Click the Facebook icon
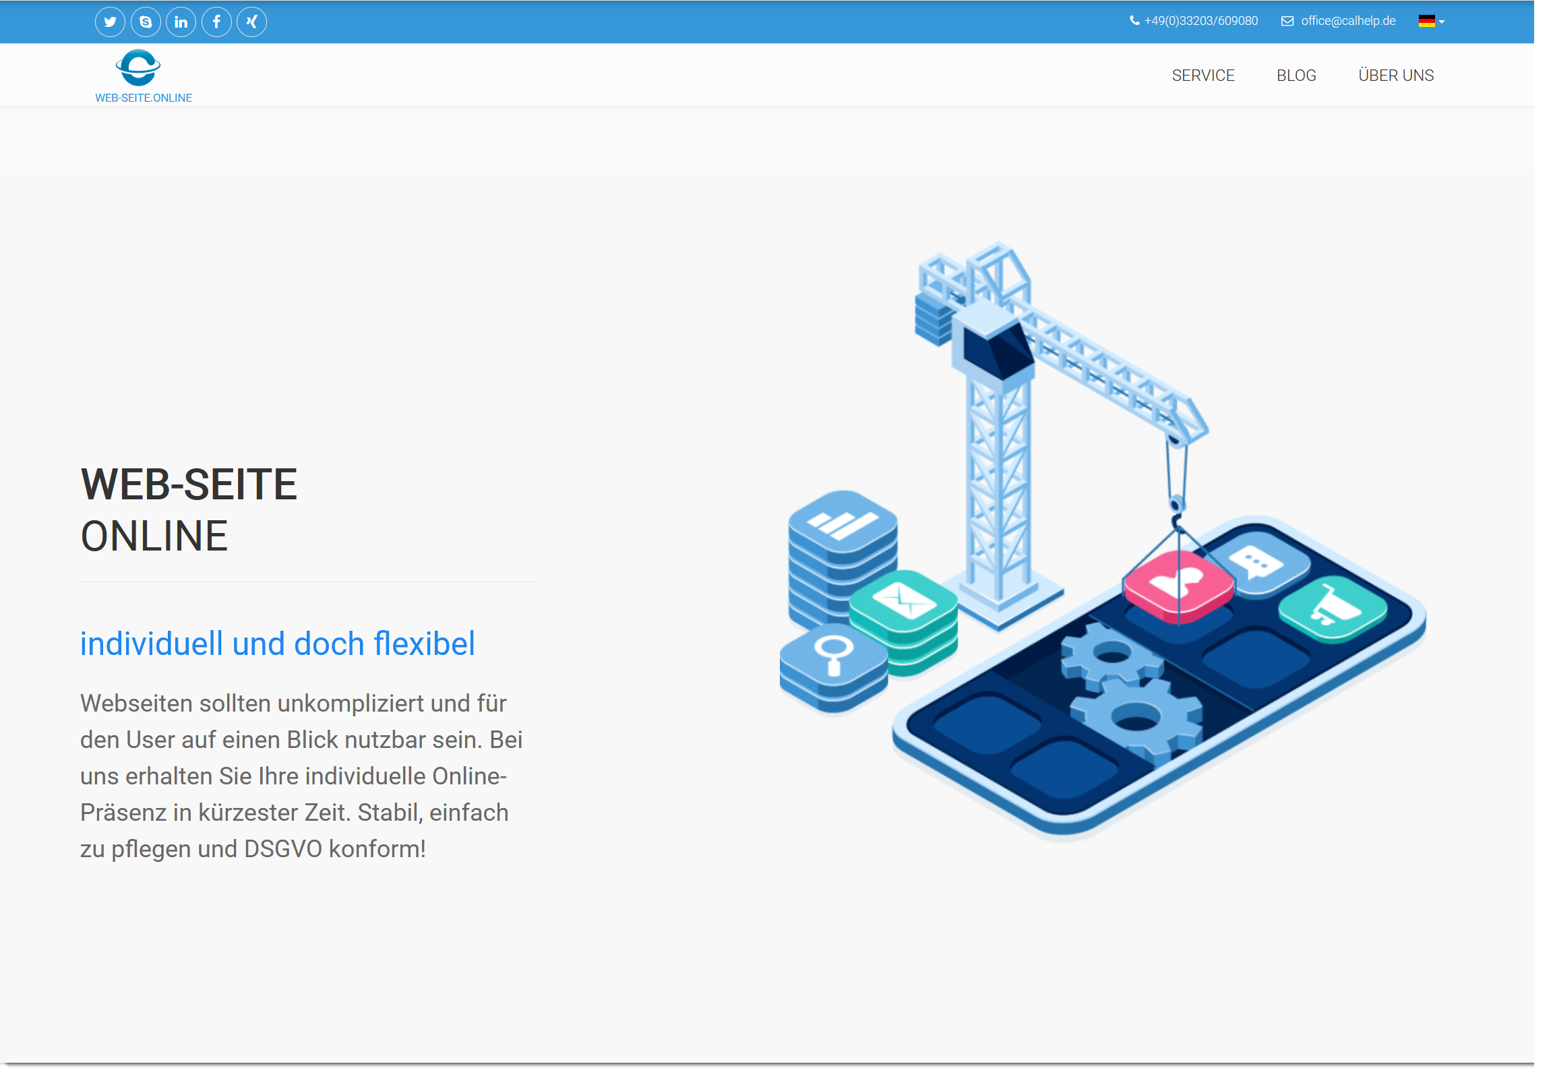The image size is (1553, 1091). tap(218, 22)
